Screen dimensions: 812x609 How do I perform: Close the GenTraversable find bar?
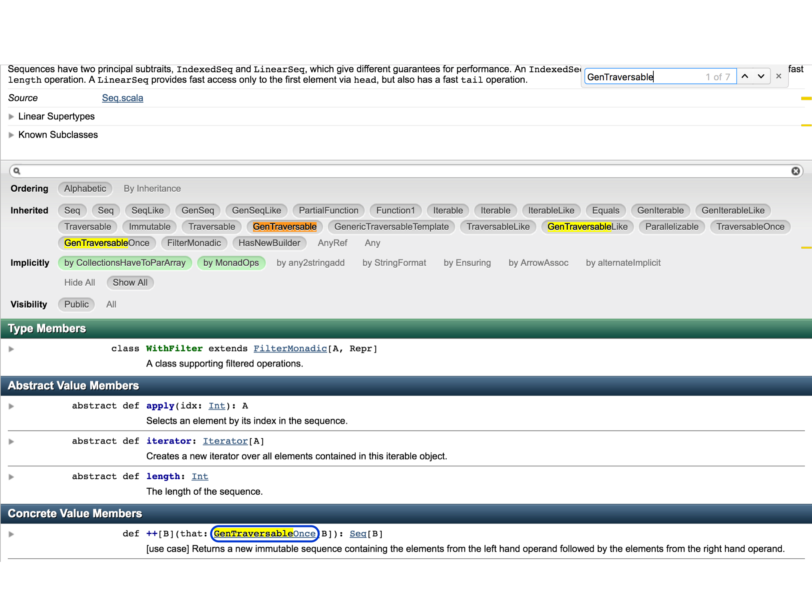pos(778,76)
